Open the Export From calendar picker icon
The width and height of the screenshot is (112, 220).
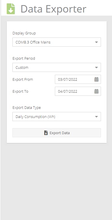point(96,79)
